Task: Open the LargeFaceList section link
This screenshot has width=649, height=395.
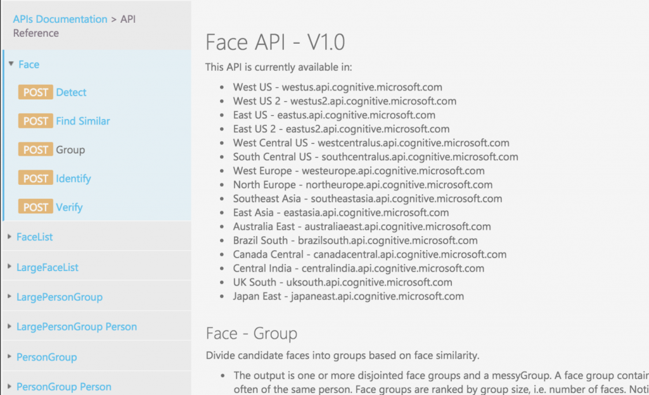Action: [x=48, y=267]
